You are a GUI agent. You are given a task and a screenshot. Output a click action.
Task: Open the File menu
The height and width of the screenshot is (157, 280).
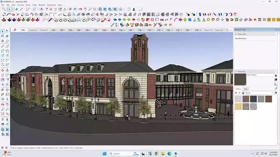pyautogui.click(x=3, y=5)
